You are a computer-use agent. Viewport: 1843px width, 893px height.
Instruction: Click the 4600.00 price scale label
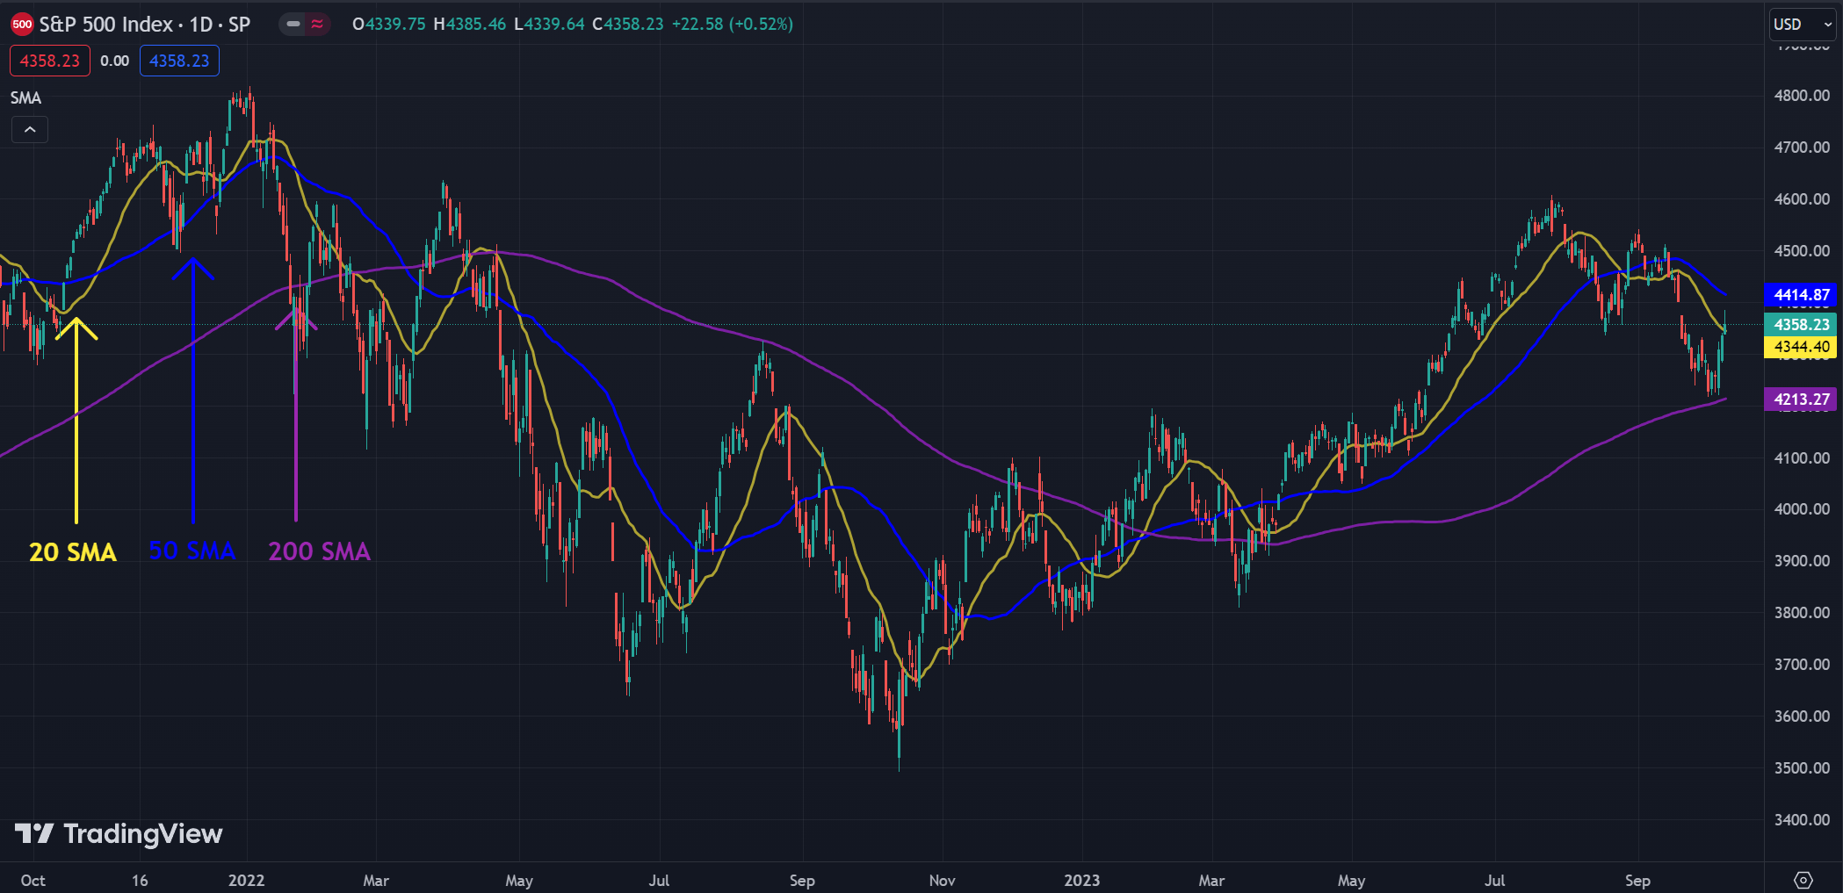coord(1802,199)
